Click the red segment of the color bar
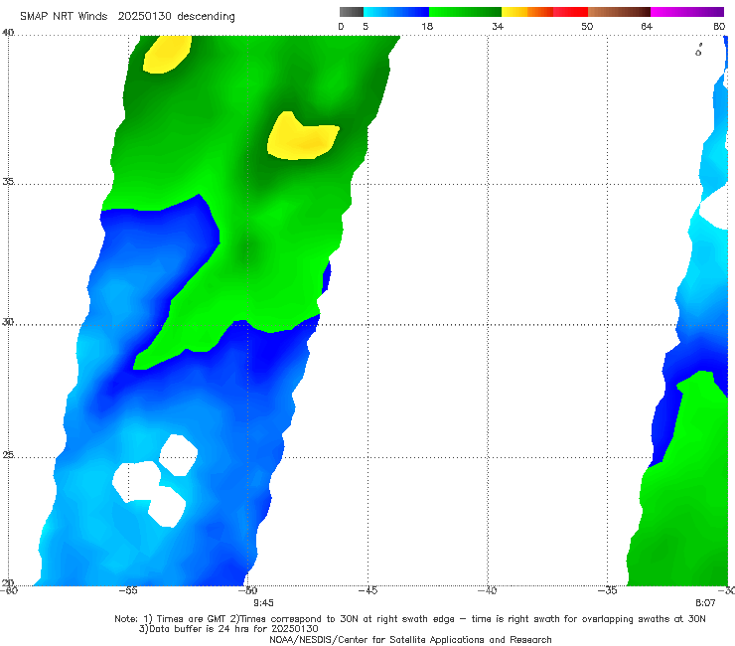 pyautogui.click(x=570, y=12)
